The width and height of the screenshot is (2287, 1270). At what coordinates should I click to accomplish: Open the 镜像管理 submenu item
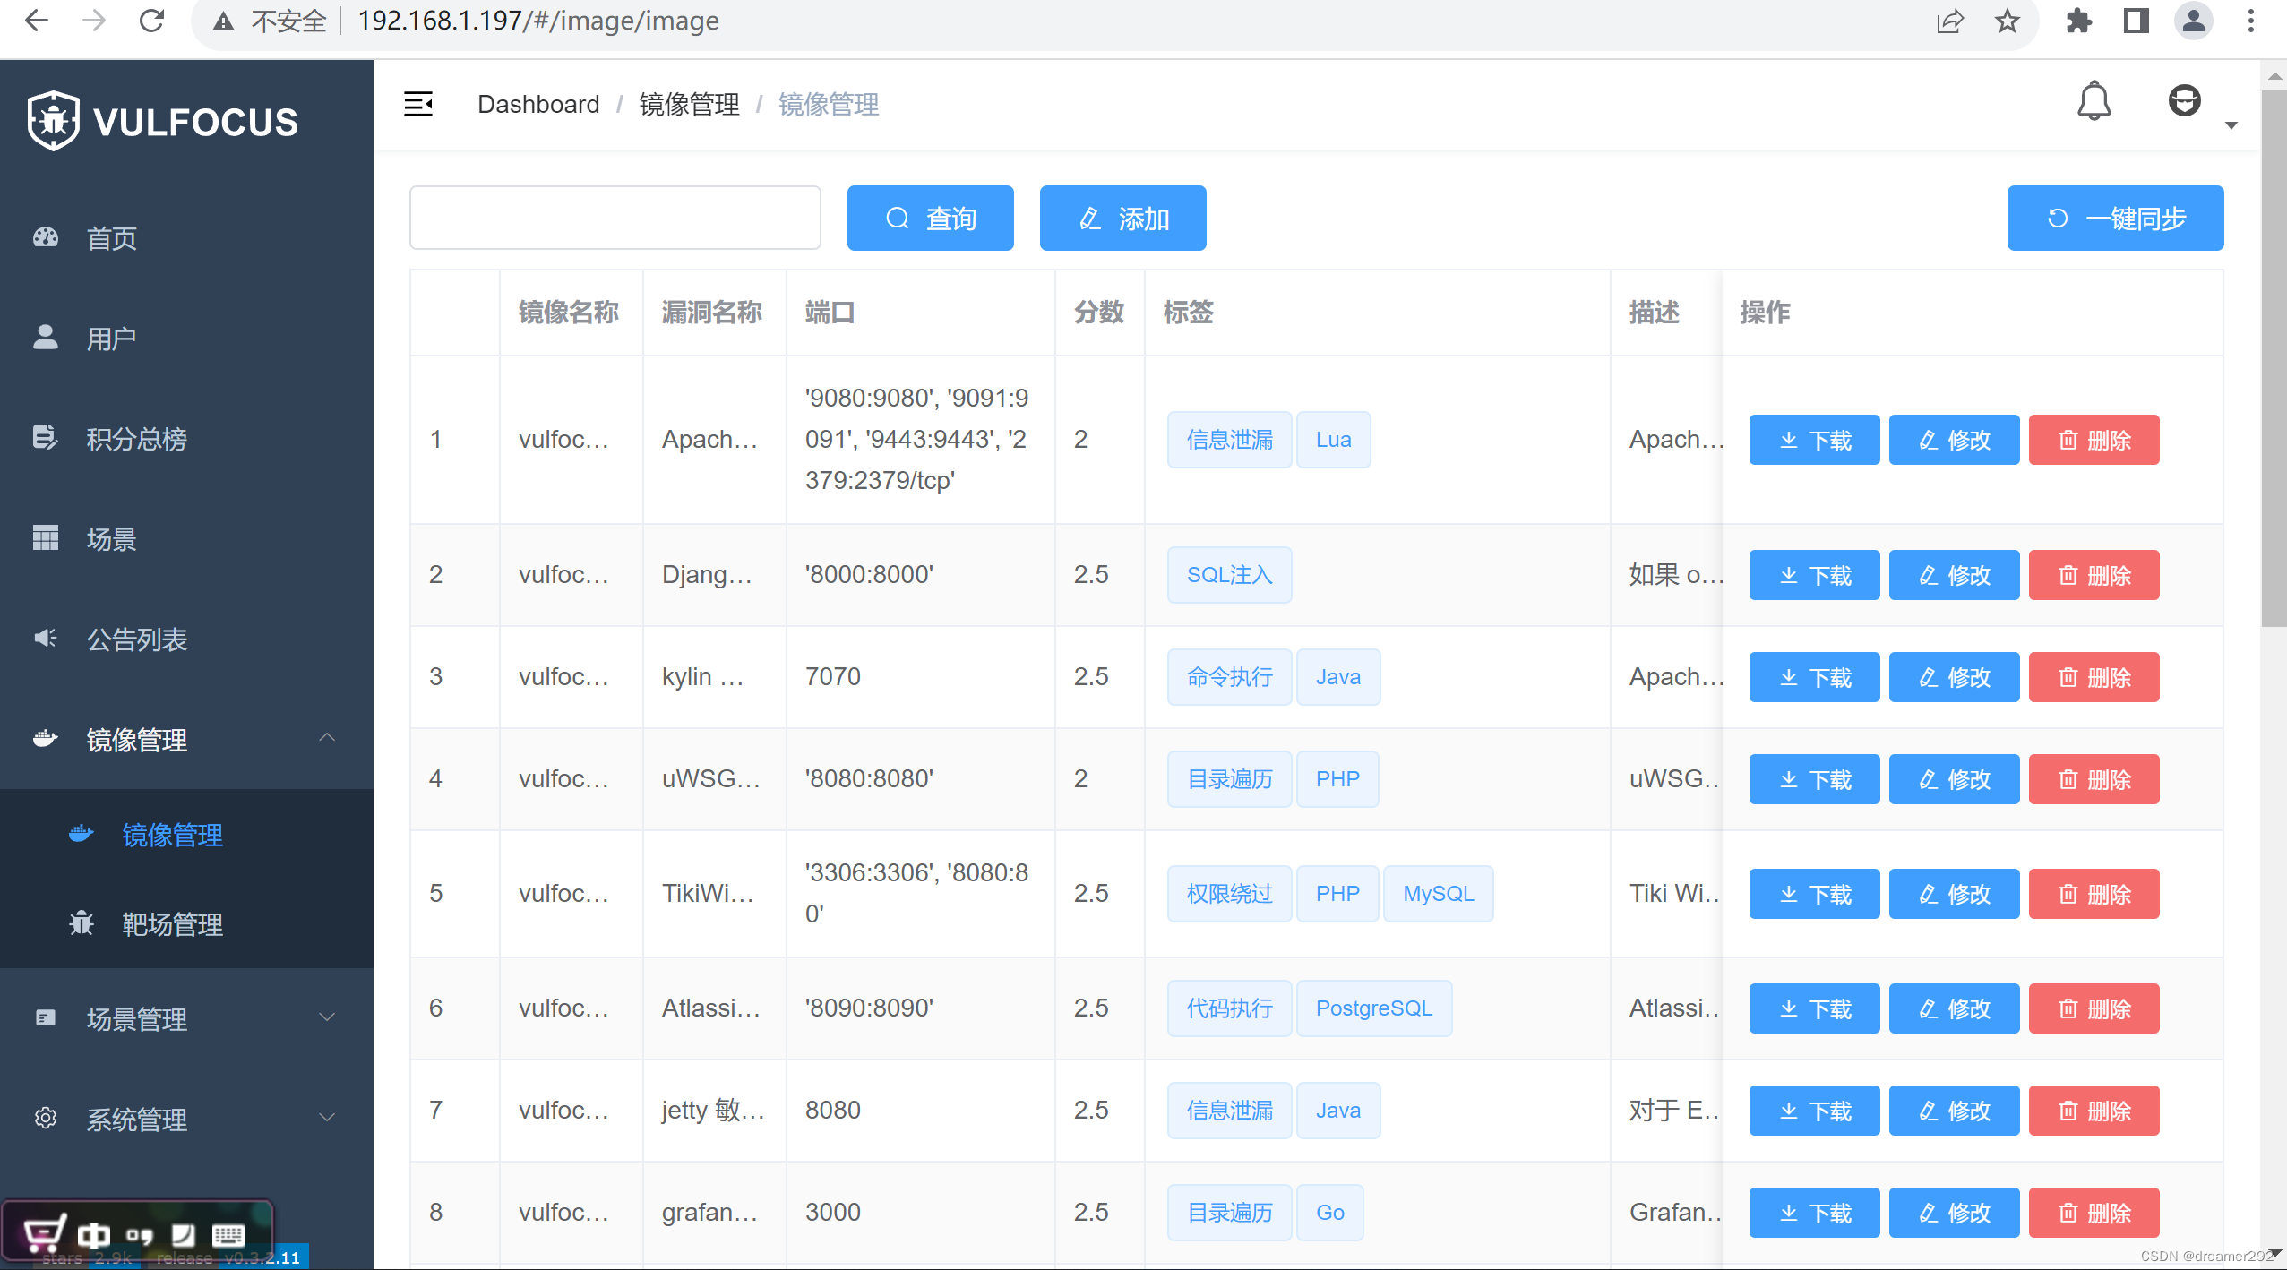[172, 835]
